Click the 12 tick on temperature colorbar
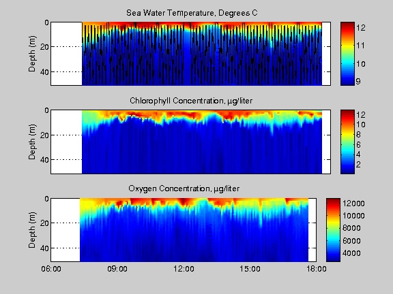Screen dimensions: 393x294 click(361, 28)
